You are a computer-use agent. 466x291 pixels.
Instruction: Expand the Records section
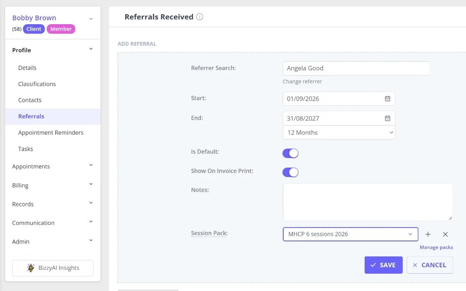pos(91,202)
